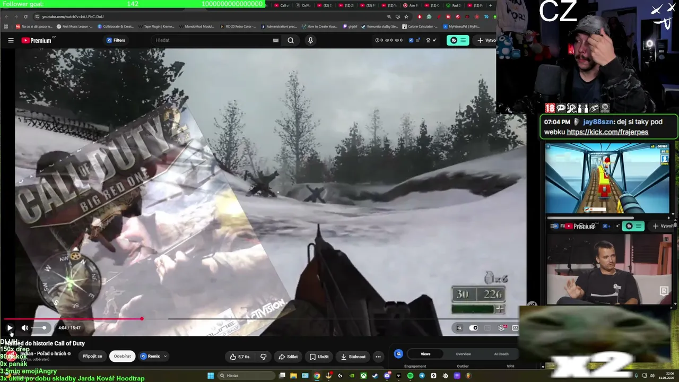The image size is (679, 382).
Task: Open the YouTube hamburger guide menu
Action: [x=11, y=40]
